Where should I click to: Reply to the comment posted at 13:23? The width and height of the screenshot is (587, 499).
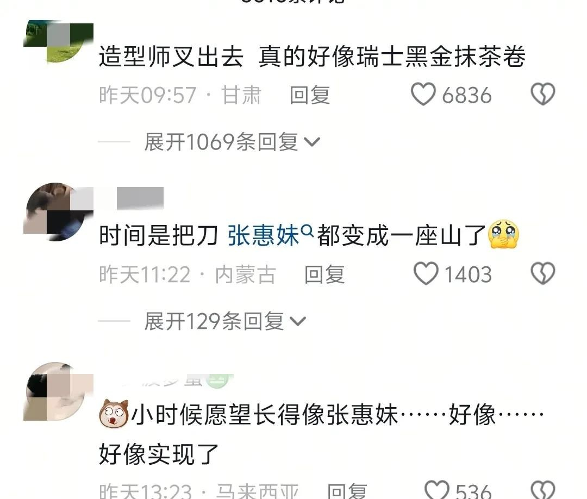347,490
